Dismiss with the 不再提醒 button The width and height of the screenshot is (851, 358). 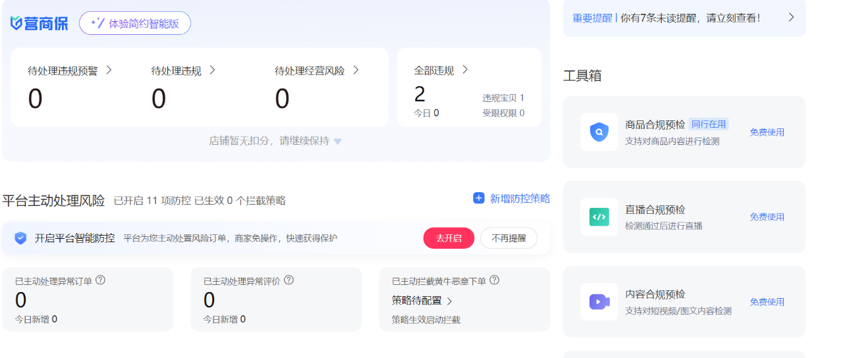click(x=508, y=238)
